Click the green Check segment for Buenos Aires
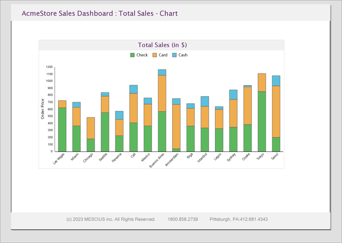Screen dimensions: 342x243 (x=162, y=131)
